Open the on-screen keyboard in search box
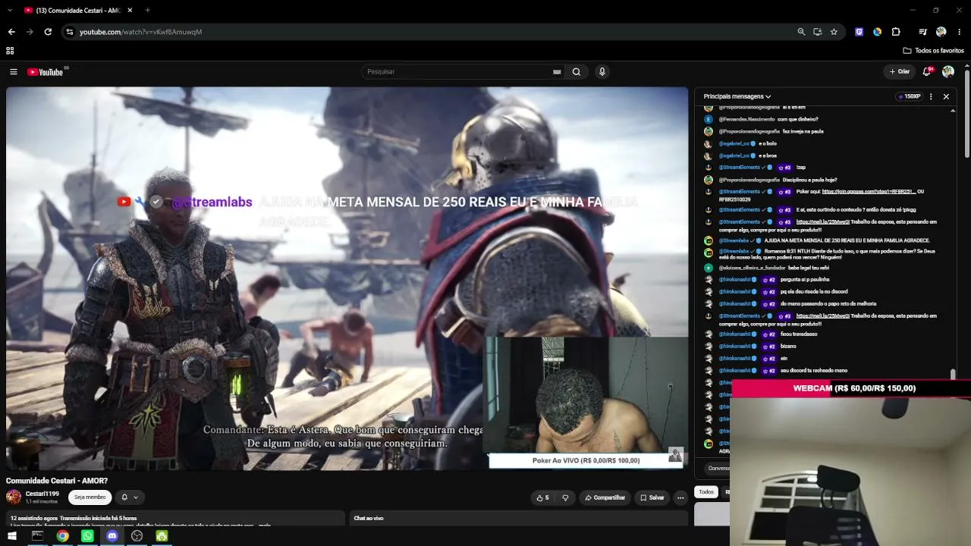 (557, 72)
